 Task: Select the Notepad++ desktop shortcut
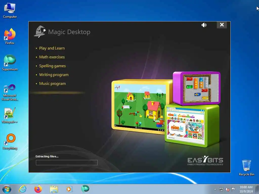coord(10,115)
